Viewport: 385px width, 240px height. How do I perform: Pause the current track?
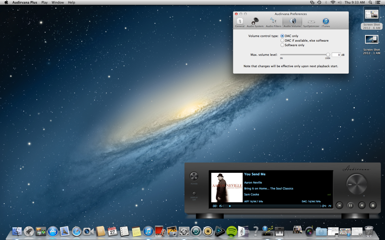pyautogui.click(x=351, y=205)
